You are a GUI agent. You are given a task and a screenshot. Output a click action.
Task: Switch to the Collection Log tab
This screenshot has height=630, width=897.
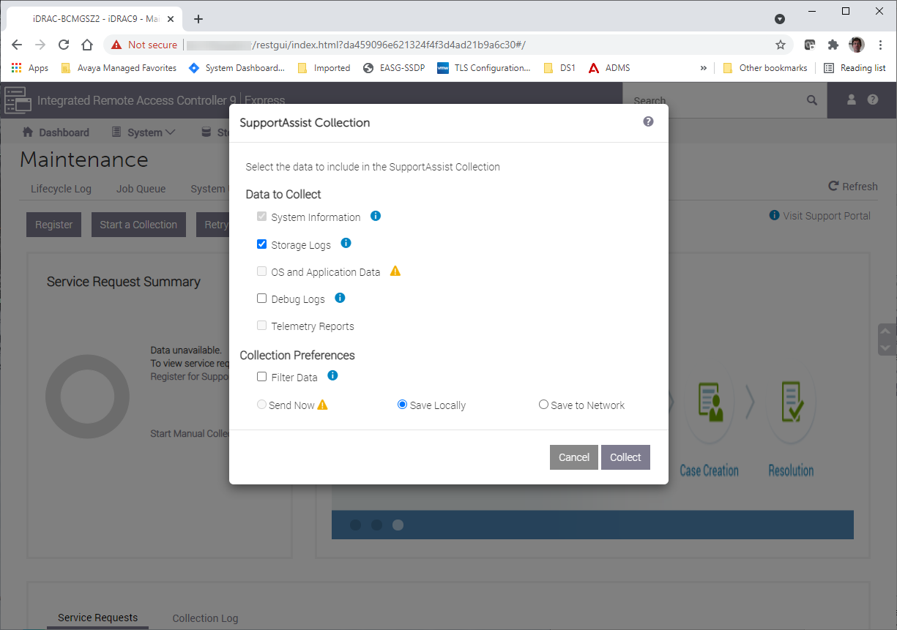coord(205,618)
